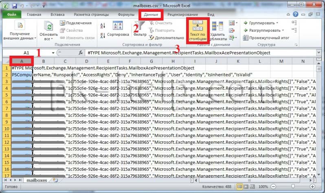Click the consolidate data icon
This screenshot has height=193, width=325.
[232, 30]
